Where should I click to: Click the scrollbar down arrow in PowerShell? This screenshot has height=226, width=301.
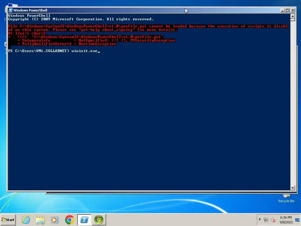(292, 188)
